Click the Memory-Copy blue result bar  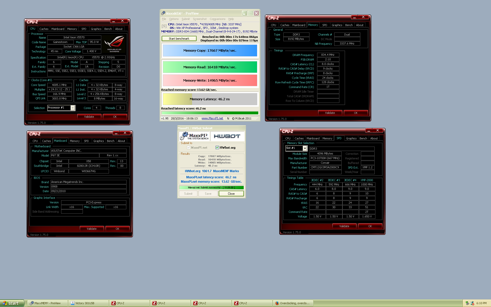210,51
